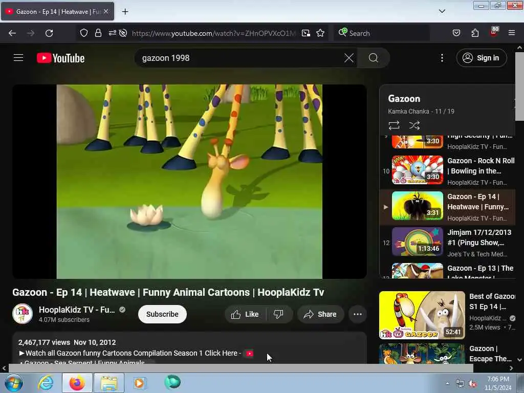Viewport: 524px width, 393px height.
Task: Save page to Pocket
Action: pyautogui.click(x=456, y=33)
